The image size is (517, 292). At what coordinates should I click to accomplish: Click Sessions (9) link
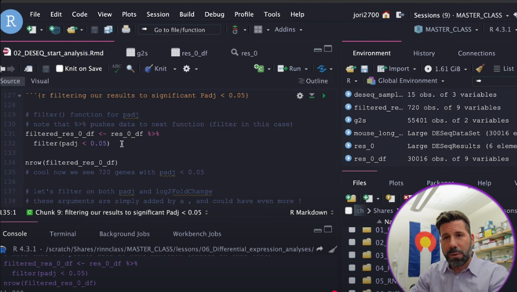click(x=432, y=15)
